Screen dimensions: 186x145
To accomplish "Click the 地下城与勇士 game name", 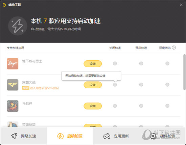I will (32, 61).
